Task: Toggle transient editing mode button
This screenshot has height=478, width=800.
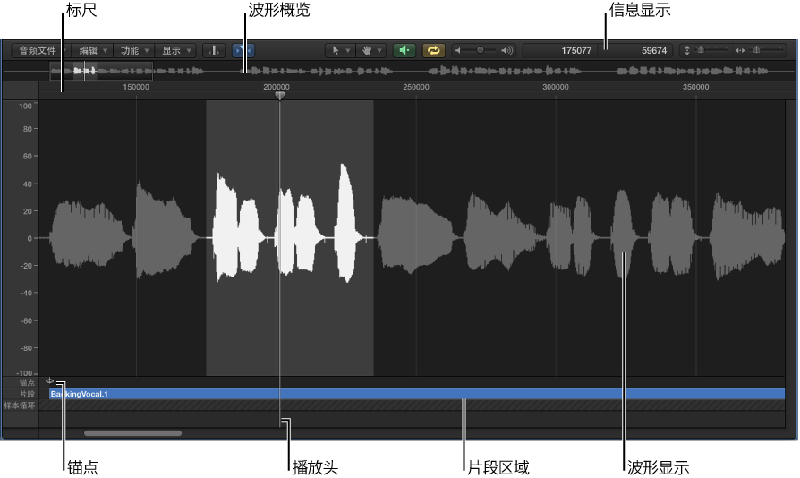Action: [214, 50]
